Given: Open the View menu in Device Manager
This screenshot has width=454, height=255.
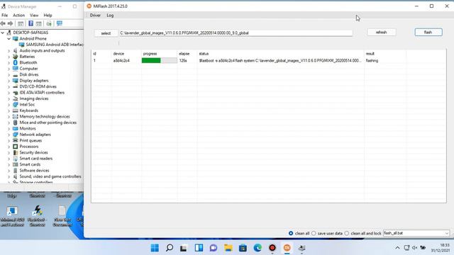Looking at the screenshot, I should 34,15.
